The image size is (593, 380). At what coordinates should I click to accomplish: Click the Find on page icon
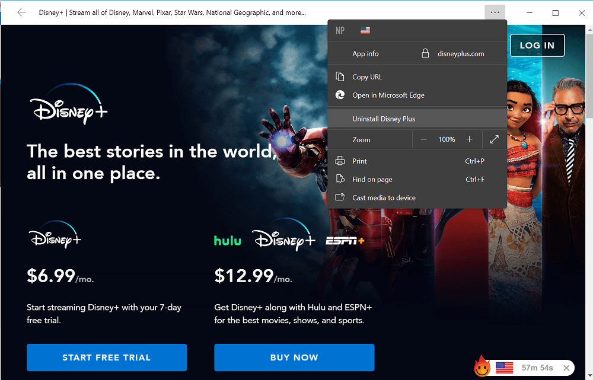tap(340, 179)
